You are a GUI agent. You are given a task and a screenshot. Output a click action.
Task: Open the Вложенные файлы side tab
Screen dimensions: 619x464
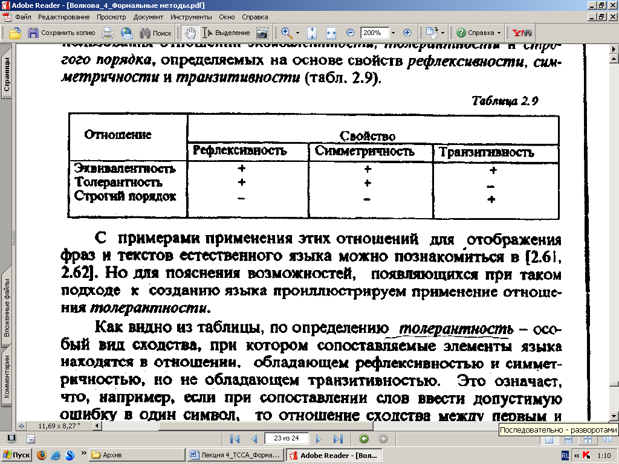click(x=7, y=308)
